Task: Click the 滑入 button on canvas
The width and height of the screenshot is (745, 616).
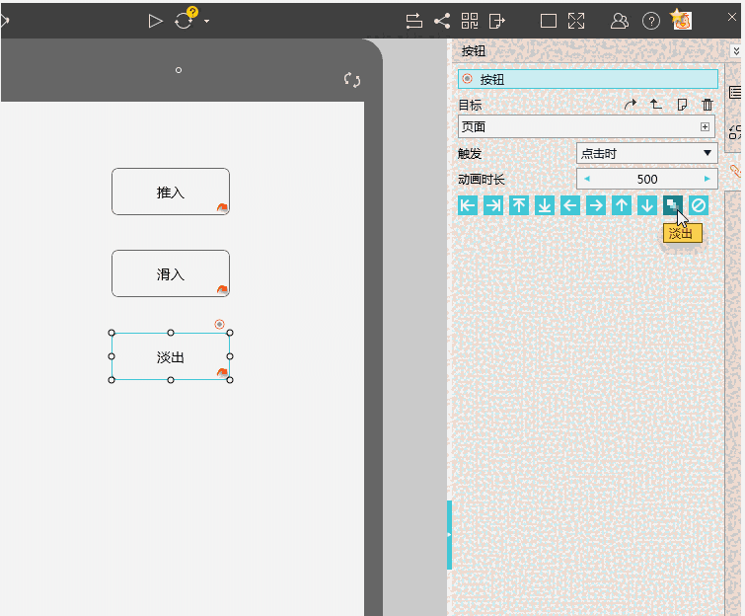Action: click(170, 273)
